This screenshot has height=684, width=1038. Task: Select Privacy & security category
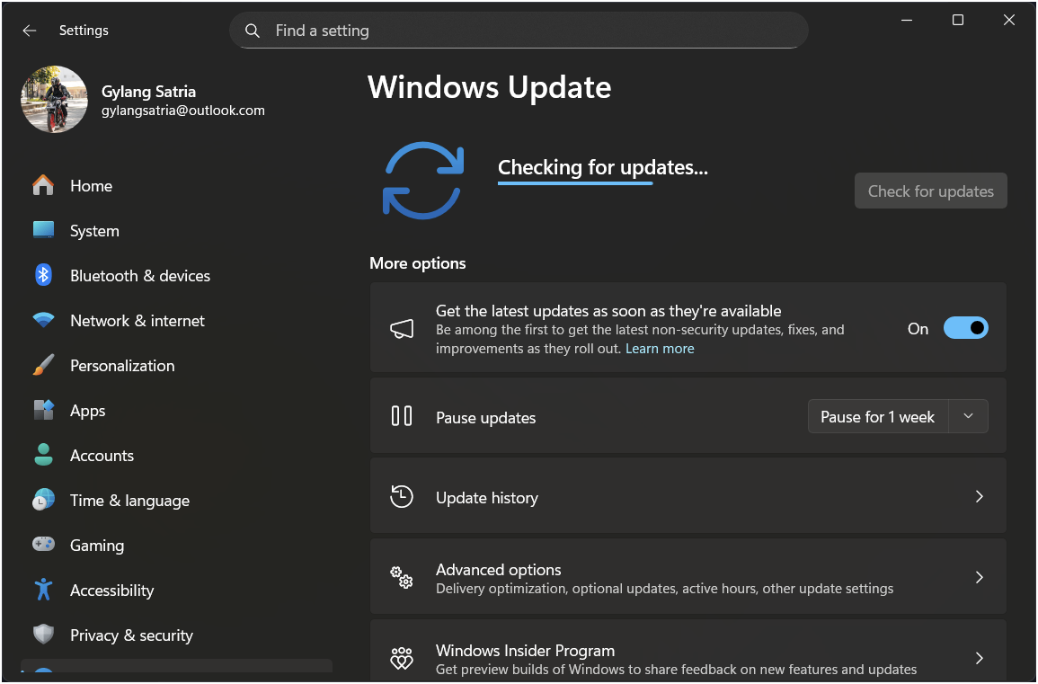click(x=177, y=635)
